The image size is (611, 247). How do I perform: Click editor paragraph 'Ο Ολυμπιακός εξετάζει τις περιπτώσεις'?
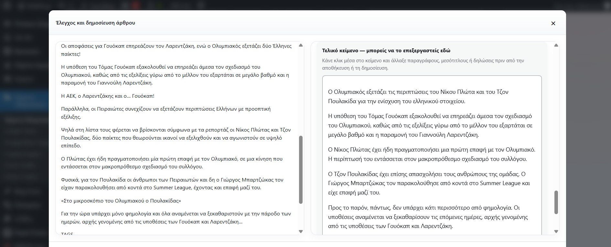click(418, 96)
